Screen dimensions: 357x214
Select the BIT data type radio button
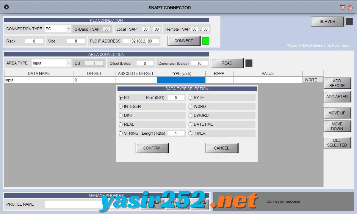(x=121, y=97)
